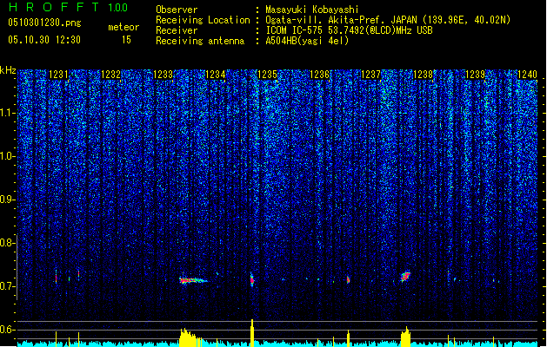547x347 pixels.
Task: Click the 1240 time marker
Action: coord(527,75)
